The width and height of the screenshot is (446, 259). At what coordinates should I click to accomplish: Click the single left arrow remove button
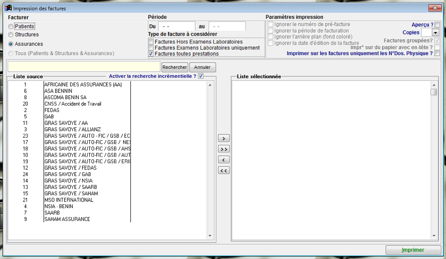[224, 160]
